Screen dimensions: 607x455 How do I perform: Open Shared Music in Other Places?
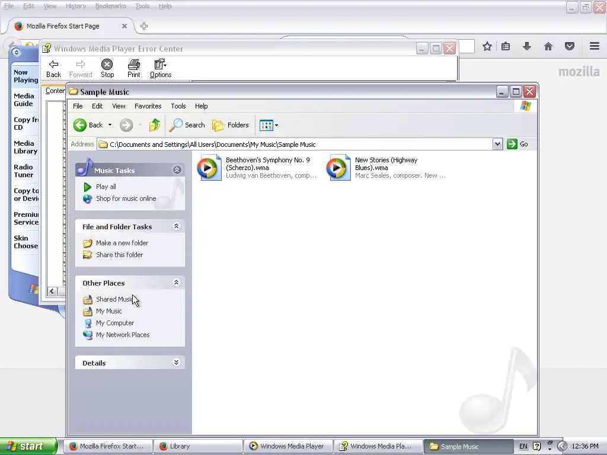pos(114,299)
